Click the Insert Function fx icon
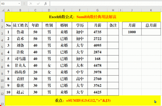Viewport: 162px width, 106px height. point(45,4)
